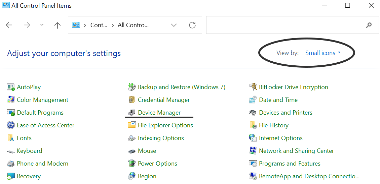
Task: Click the Devices and Printers icon
Action: tap(253, 113)
